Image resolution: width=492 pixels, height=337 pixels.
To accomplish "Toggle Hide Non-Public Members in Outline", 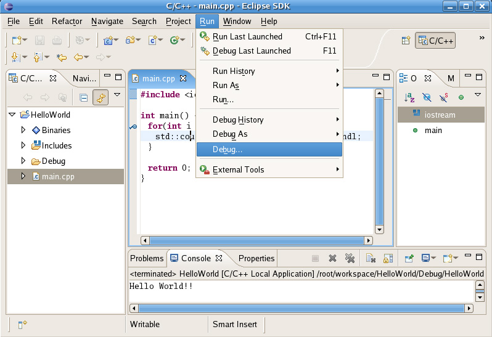I will 461,97.
